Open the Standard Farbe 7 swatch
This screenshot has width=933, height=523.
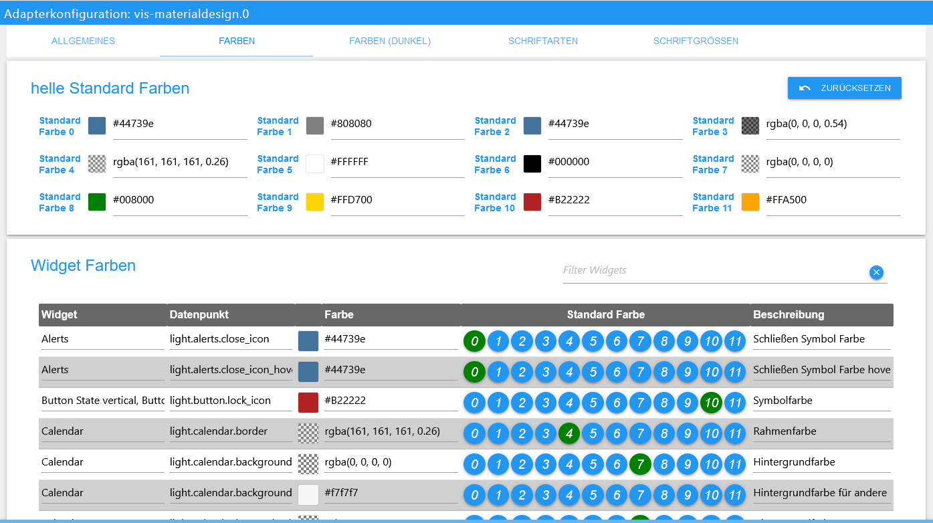pyautogui.click(x=750, y=164)
